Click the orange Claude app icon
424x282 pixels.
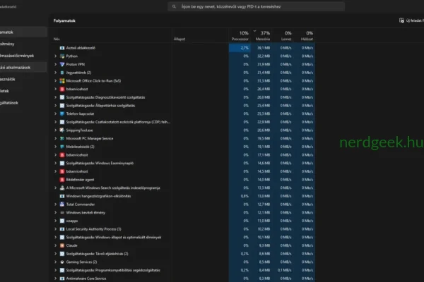(x=62, y=245)
